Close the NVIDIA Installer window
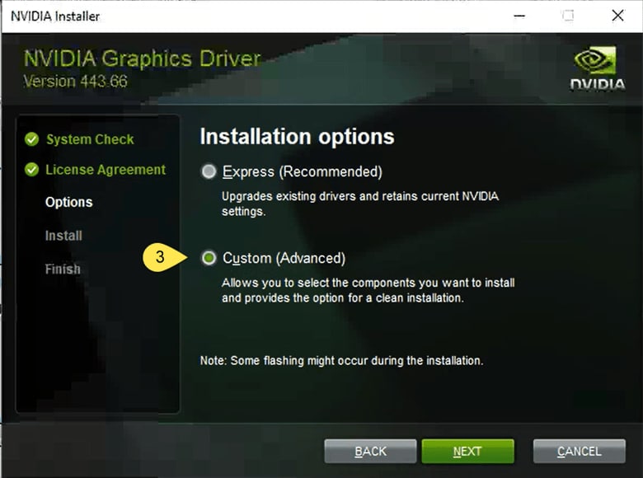643x478 pixels. [x=617, y=16]
